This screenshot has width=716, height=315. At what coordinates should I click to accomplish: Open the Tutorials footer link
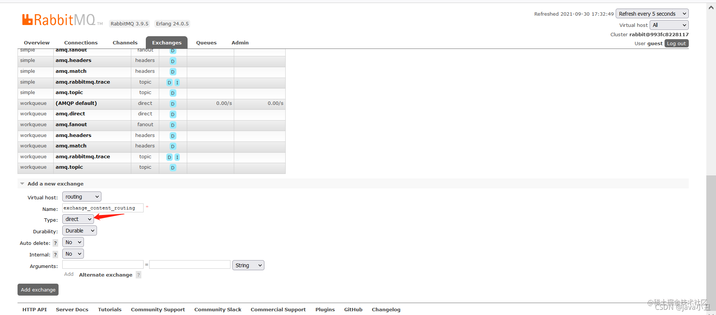[110, 309]
